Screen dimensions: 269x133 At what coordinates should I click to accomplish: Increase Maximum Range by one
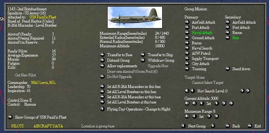209,116
